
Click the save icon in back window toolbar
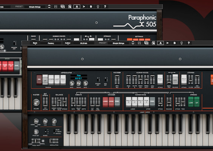(55, 7)
